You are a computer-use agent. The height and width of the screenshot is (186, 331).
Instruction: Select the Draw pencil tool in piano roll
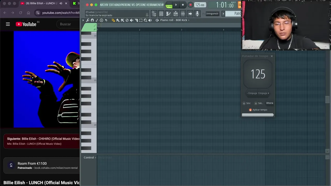[x=113, y=20]
